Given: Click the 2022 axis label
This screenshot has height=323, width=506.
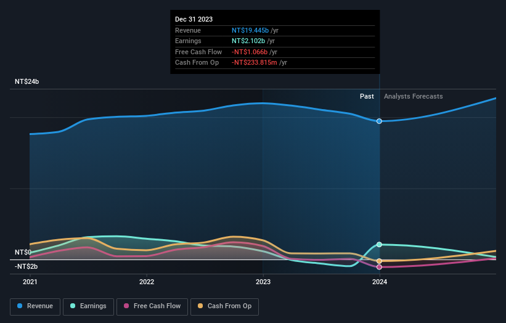Looking at the screenshot, I should (x=147, y=282).
